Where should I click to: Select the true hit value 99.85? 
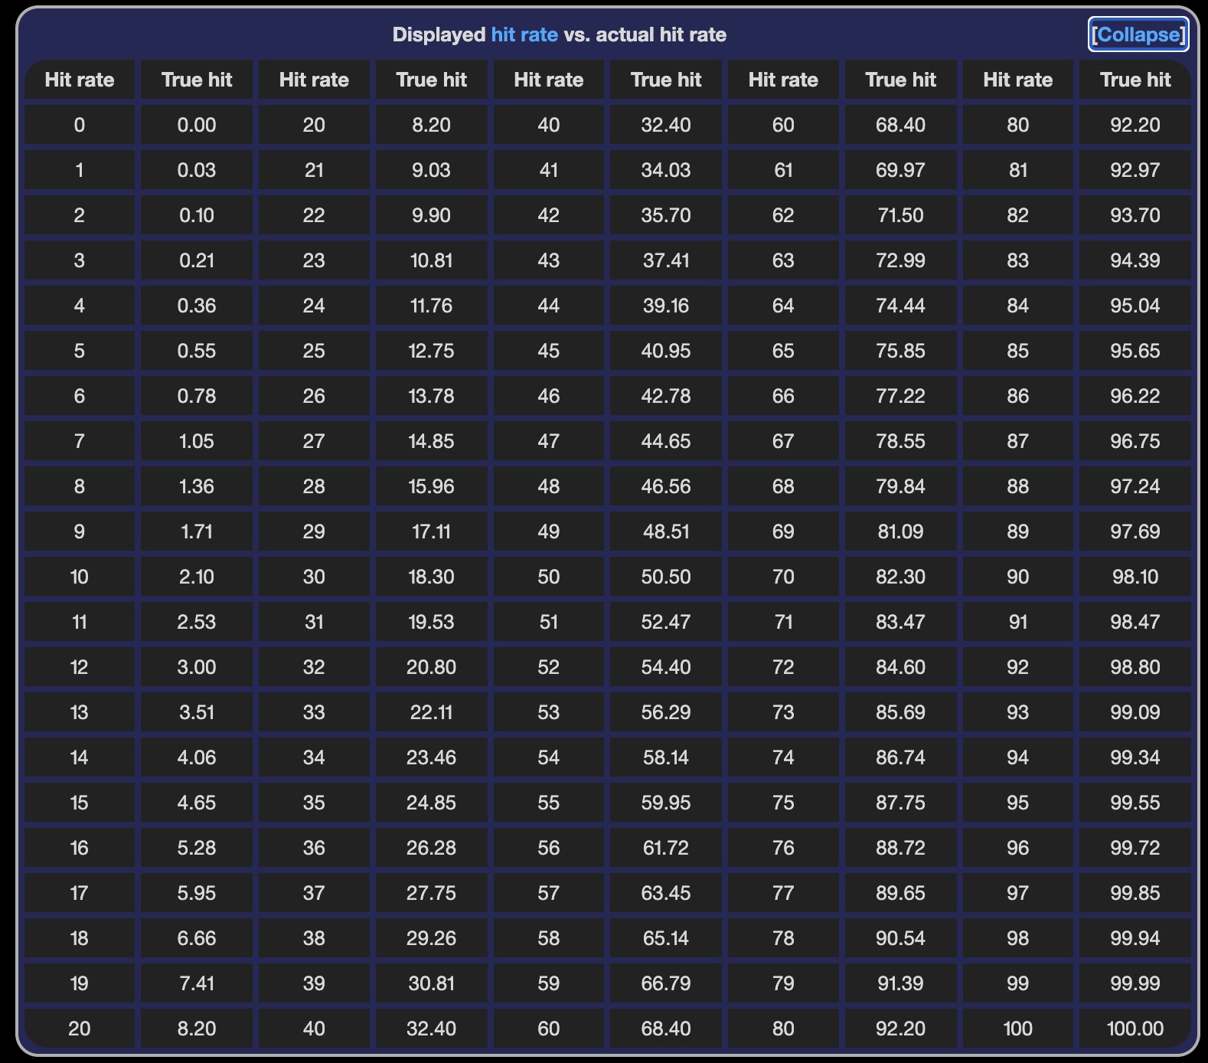[x=1135, y=893]
